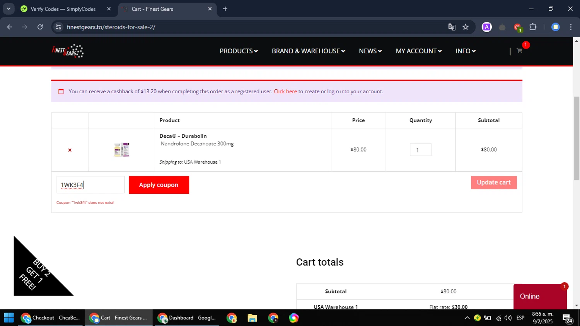Click the page vertical scrollbar thumb
This screenshot has height=326, width=580.
[x=577, y=138]
